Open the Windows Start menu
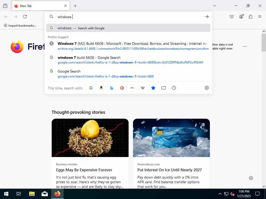This screenshot has height=199, width=266. point(6,194)
